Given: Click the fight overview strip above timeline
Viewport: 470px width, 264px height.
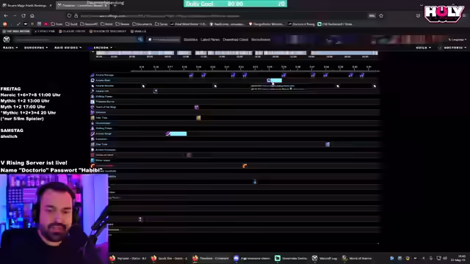Looking at the screenshot, I should [x=236, y=53].
